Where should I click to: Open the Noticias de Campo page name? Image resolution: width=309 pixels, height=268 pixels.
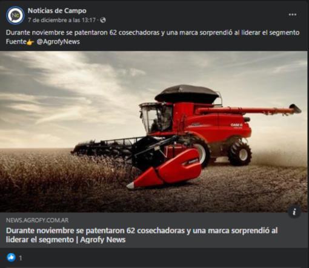(x=57, y=11)
